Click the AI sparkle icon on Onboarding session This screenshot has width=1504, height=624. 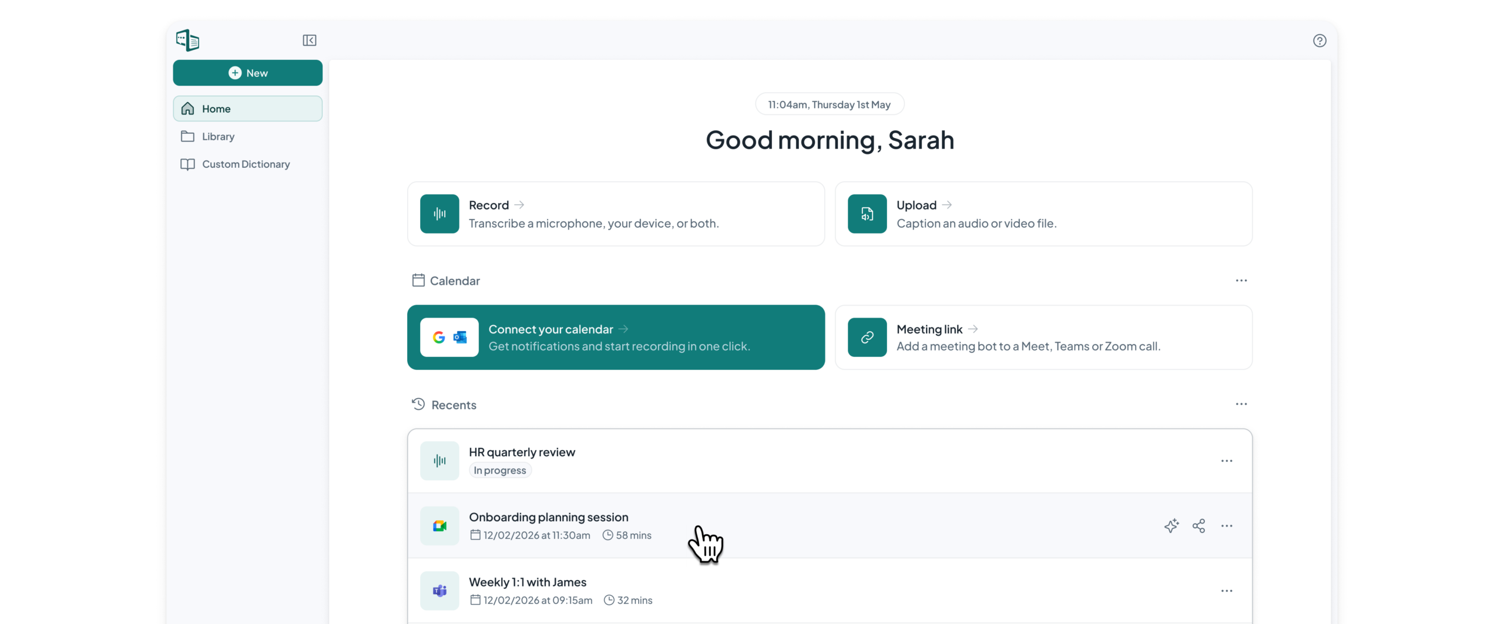(1171, 525)
